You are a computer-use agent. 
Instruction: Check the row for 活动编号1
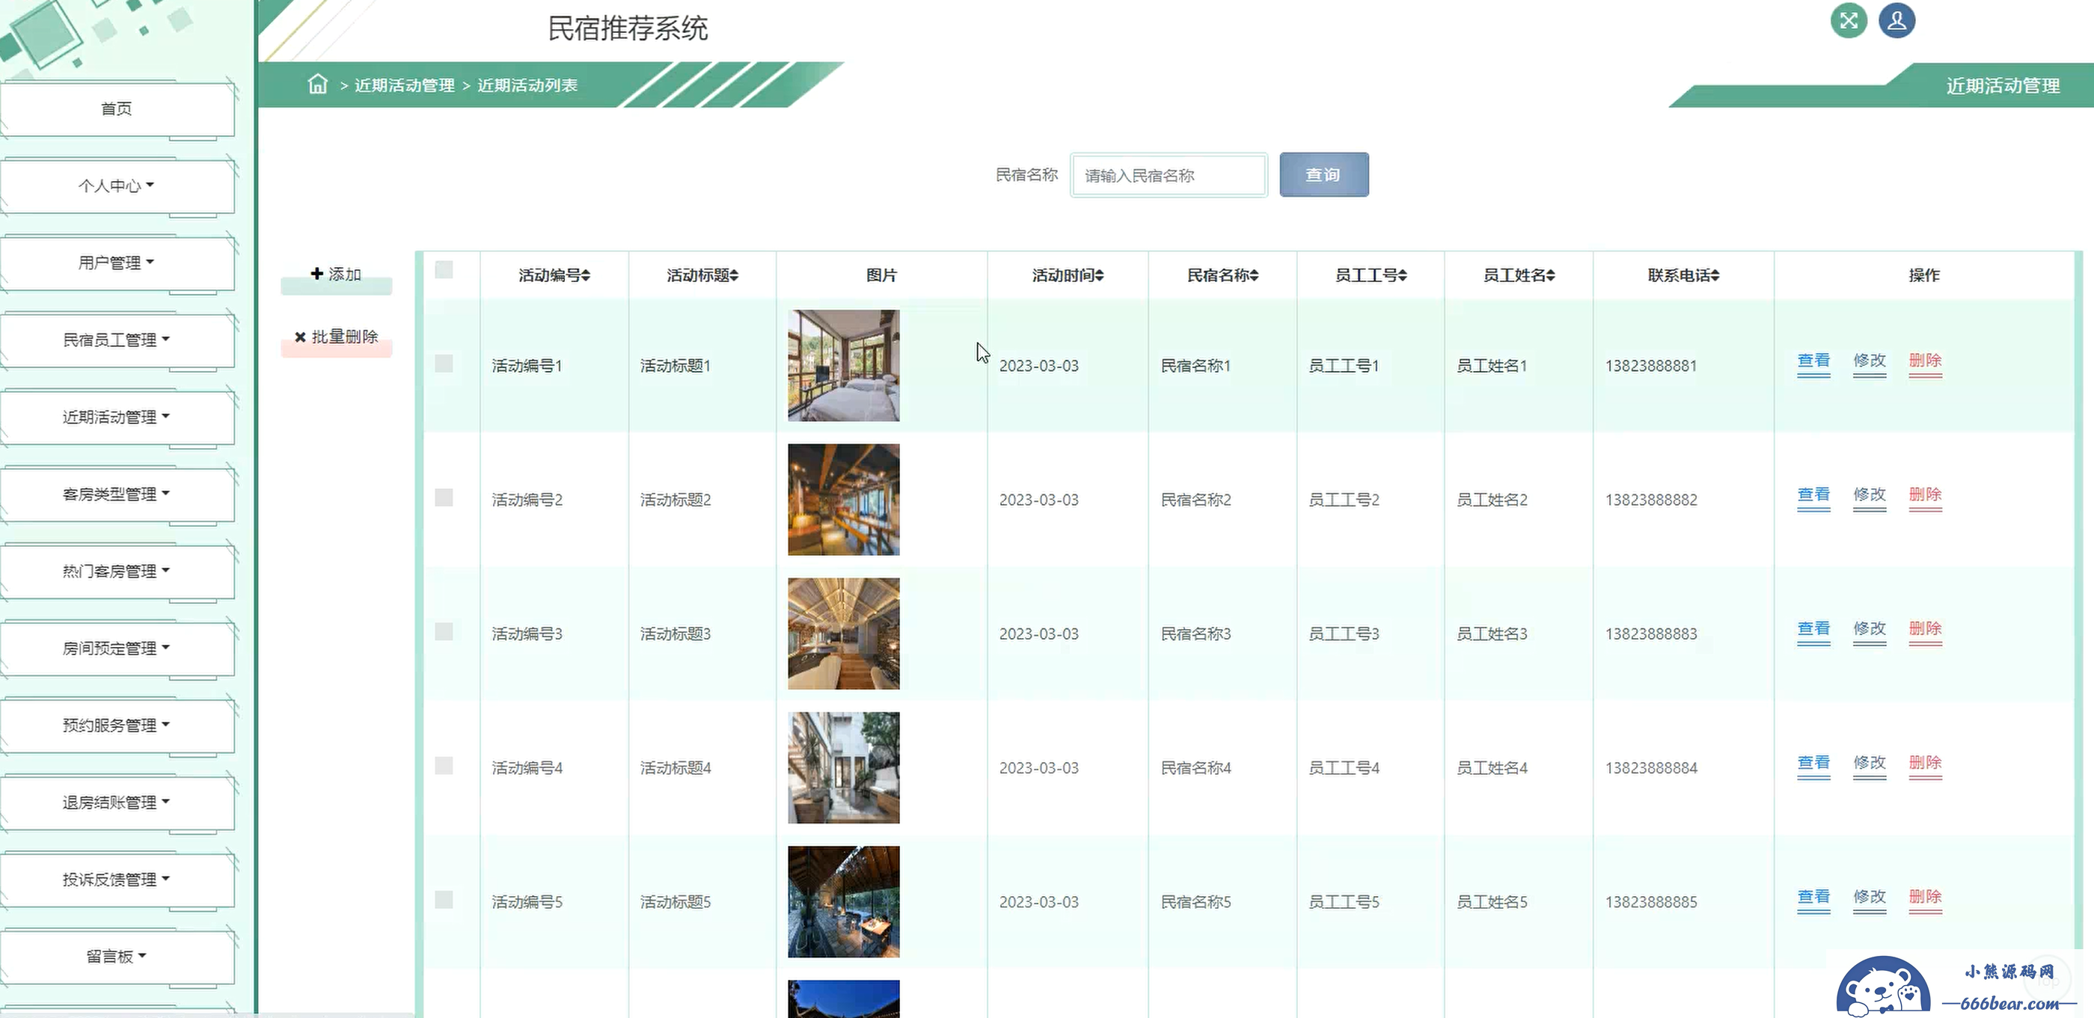[x=444, y=364]
